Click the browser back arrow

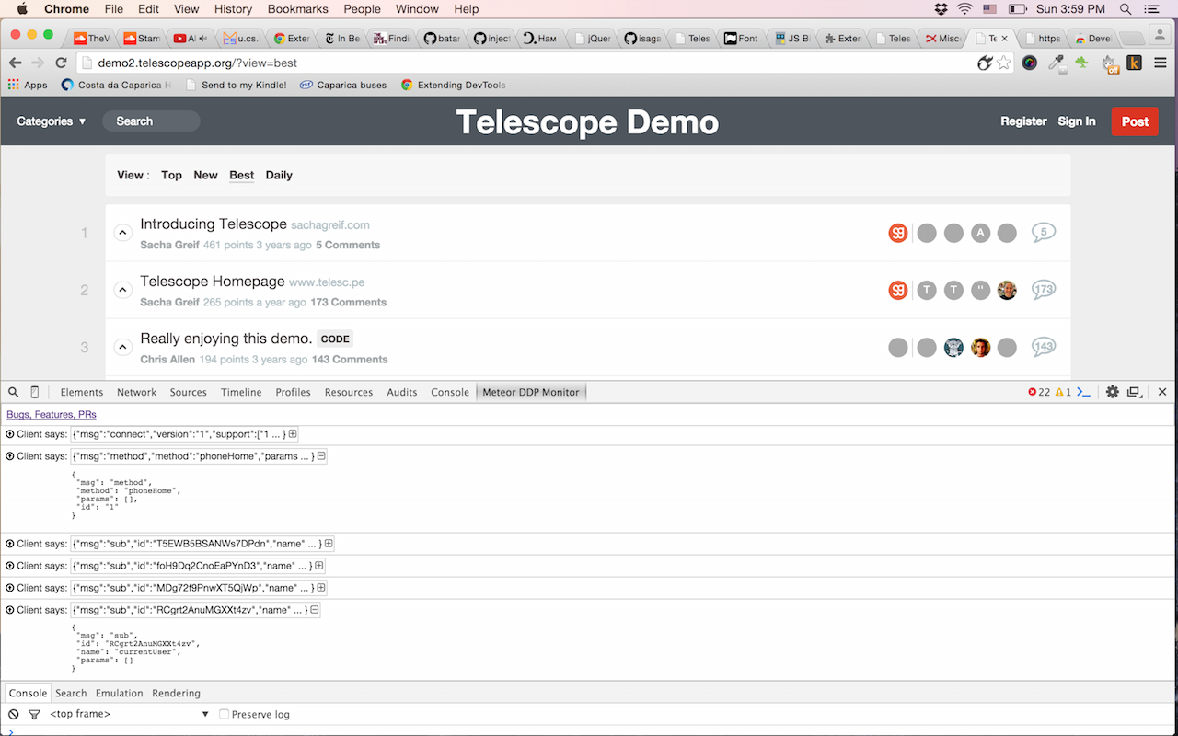click(x=15, y=63)
